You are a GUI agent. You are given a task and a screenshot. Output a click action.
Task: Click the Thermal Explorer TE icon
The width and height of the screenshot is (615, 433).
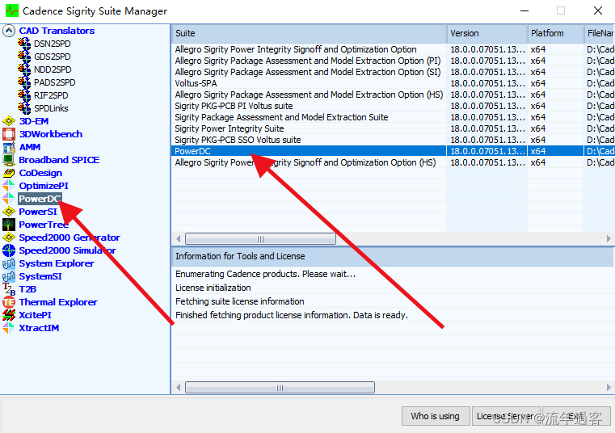[9, 302]
